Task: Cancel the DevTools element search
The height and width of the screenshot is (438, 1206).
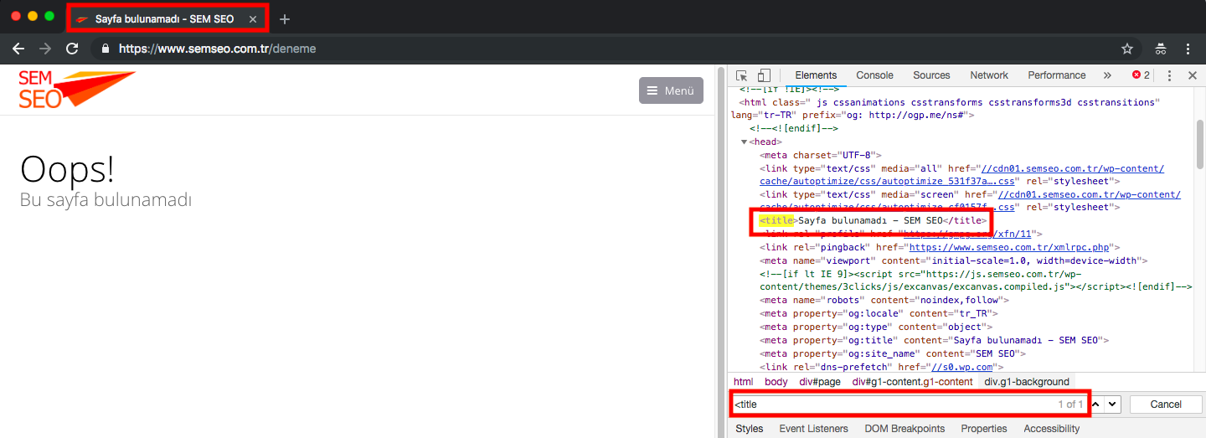Action: point(1165,405)
